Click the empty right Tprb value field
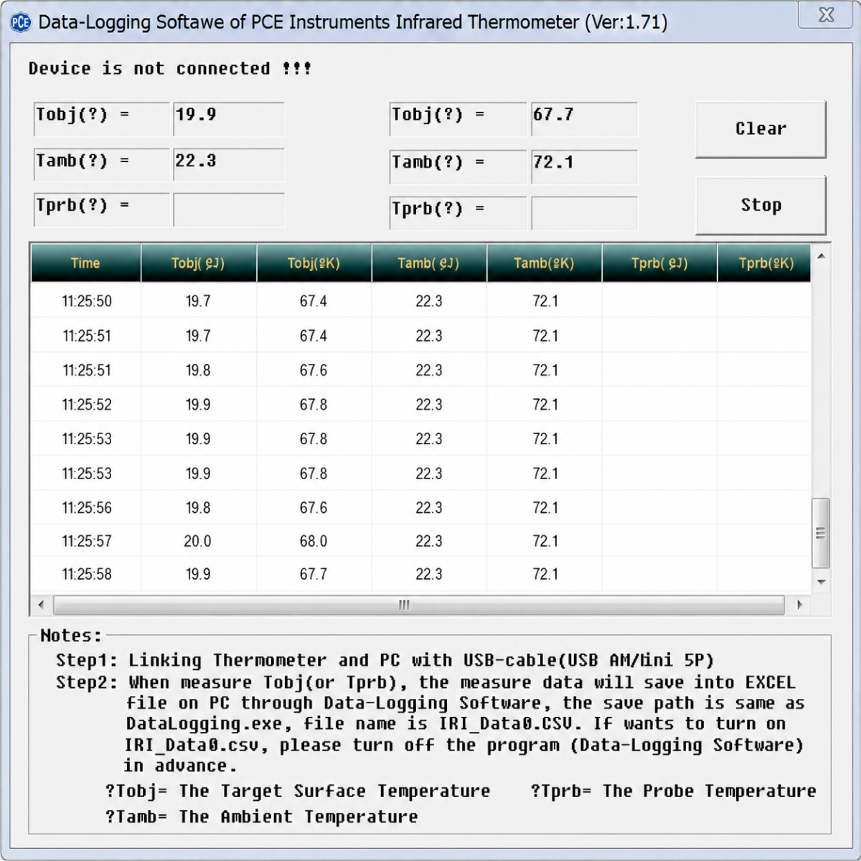The height and width of the screenshot is (861, 861). 584,213
